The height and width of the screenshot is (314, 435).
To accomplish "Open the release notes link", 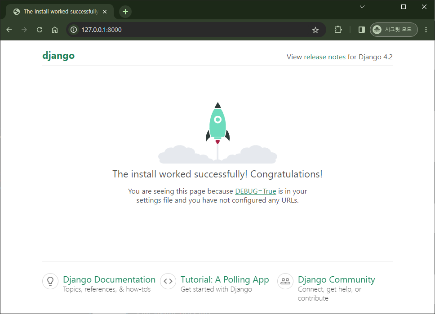I will tap(324, 57).
